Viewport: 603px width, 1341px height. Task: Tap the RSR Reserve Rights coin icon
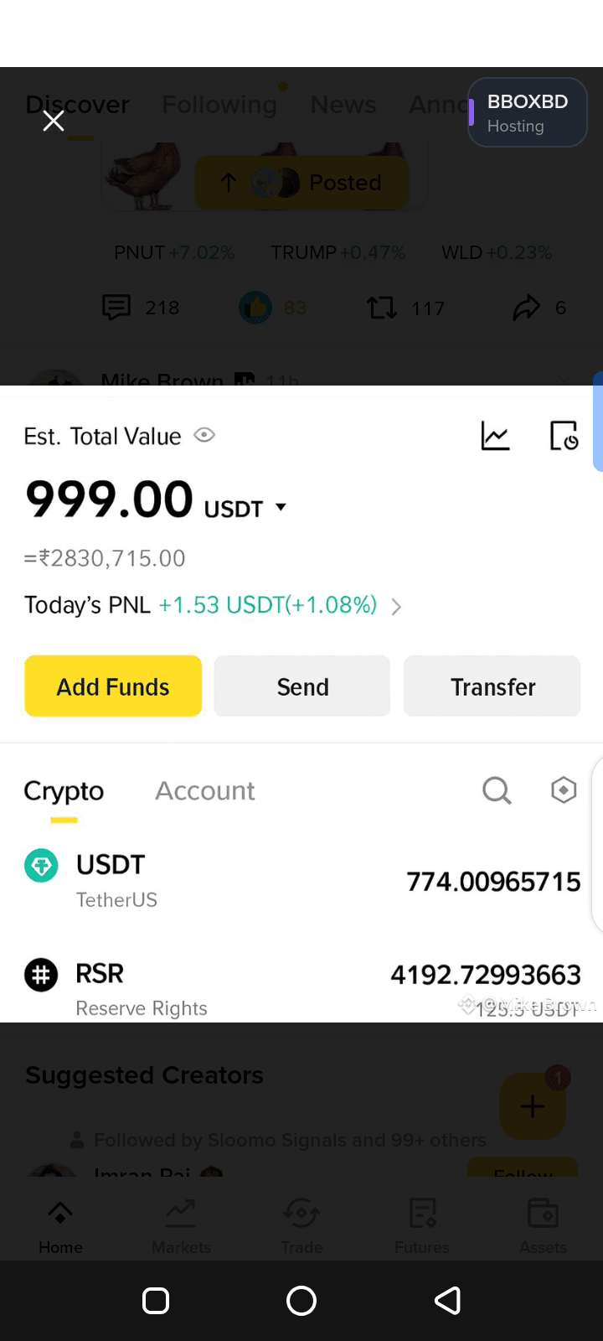click(x=41, y=975)
